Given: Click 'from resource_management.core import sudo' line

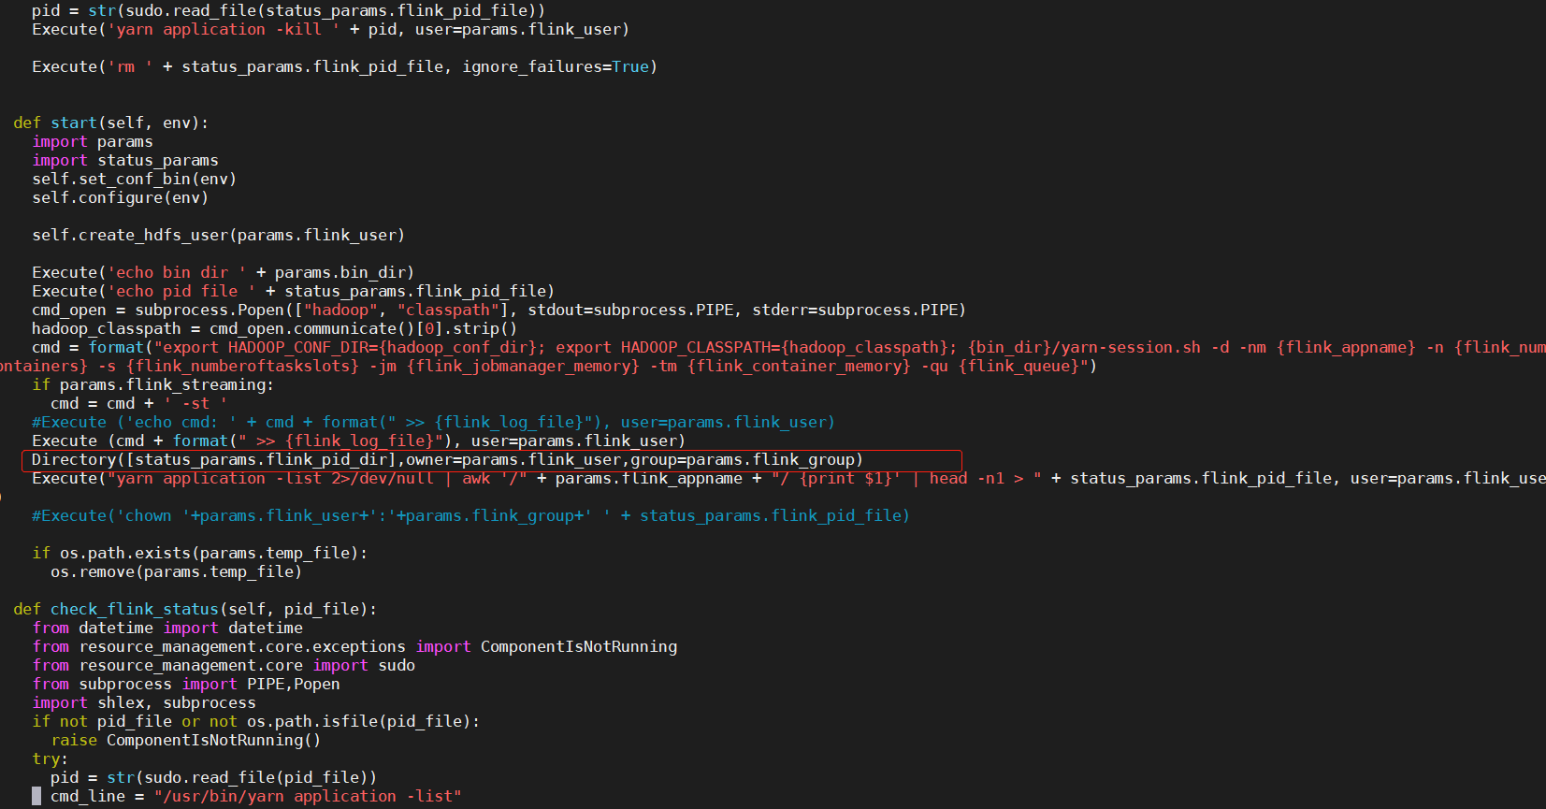Looking at the screenshot, I should [x=224, y=665].
